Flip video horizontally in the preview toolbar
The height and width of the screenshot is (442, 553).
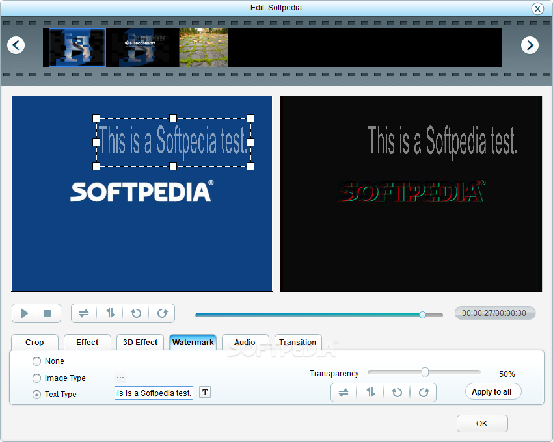coord(84,313)
